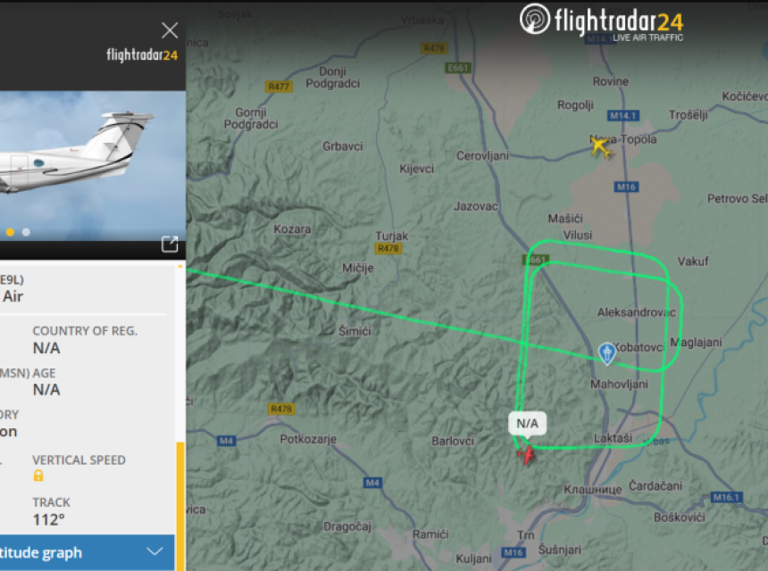Select the red aircraft on the map

[527, 454]
